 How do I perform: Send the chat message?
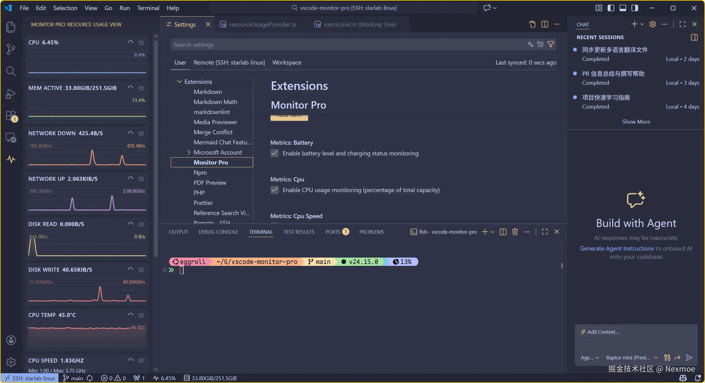[689, 358]
